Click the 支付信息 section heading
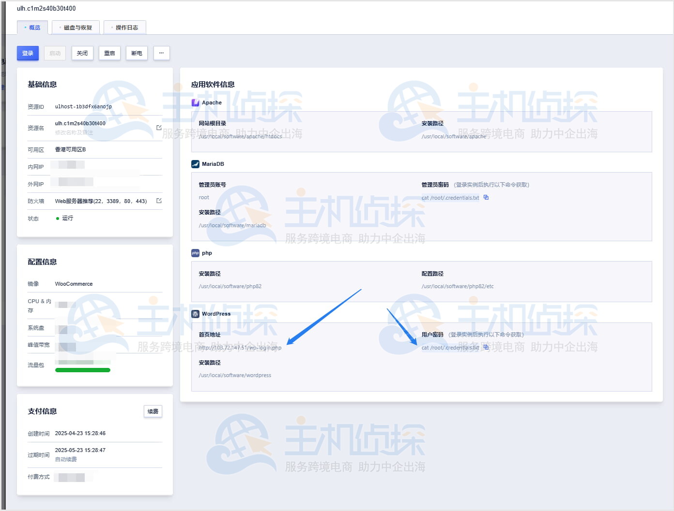 [42, 411]
